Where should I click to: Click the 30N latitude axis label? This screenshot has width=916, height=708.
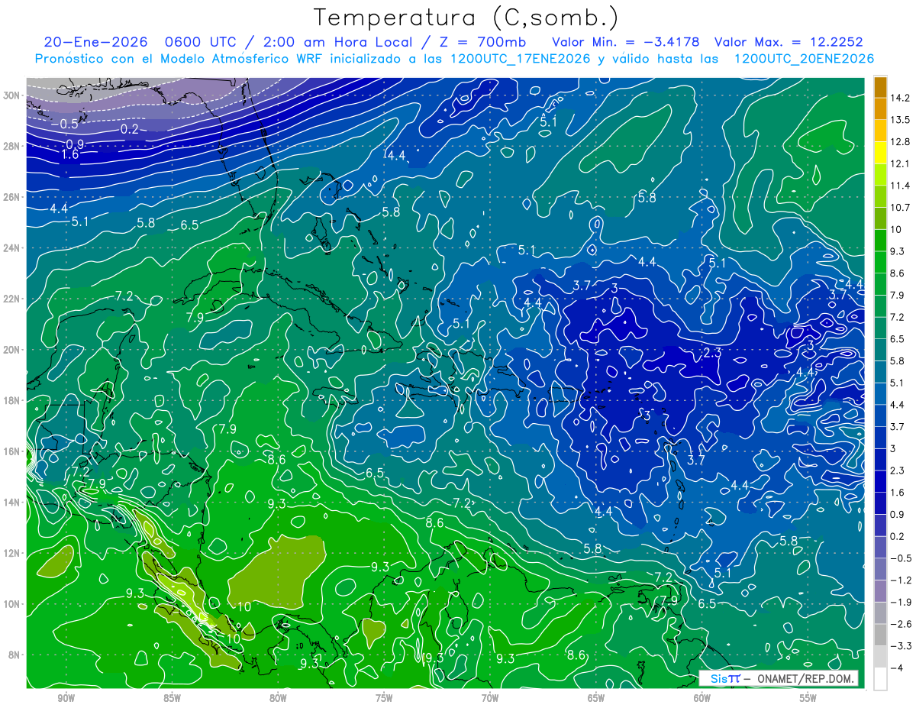click(x=13, y=95)
